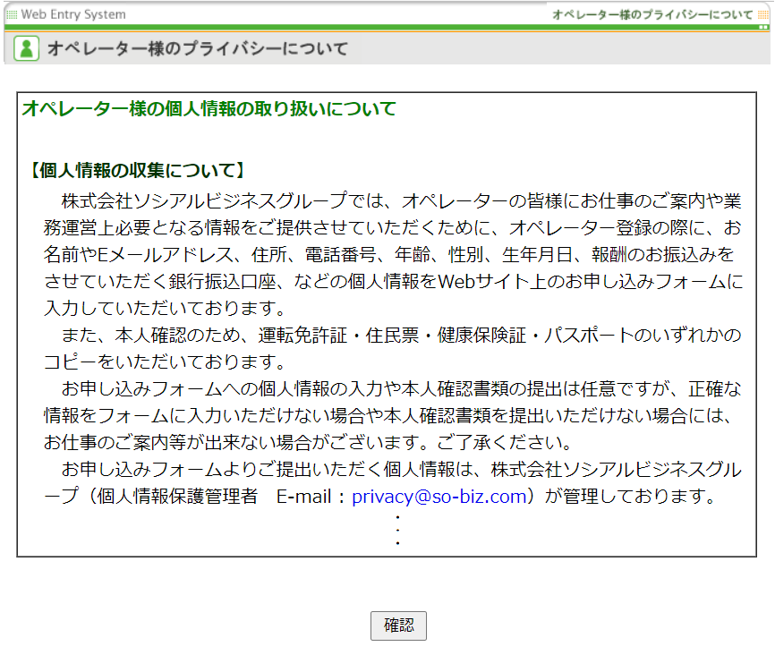The image size is (775, 655).
Task: Click the Web Entry System title text
Action: 73,14
